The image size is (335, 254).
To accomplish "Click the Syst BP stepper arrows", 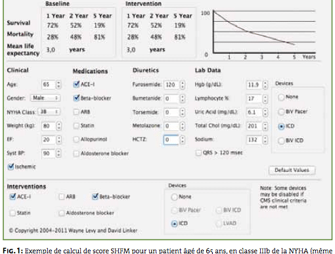I will [x=58, y=153].
